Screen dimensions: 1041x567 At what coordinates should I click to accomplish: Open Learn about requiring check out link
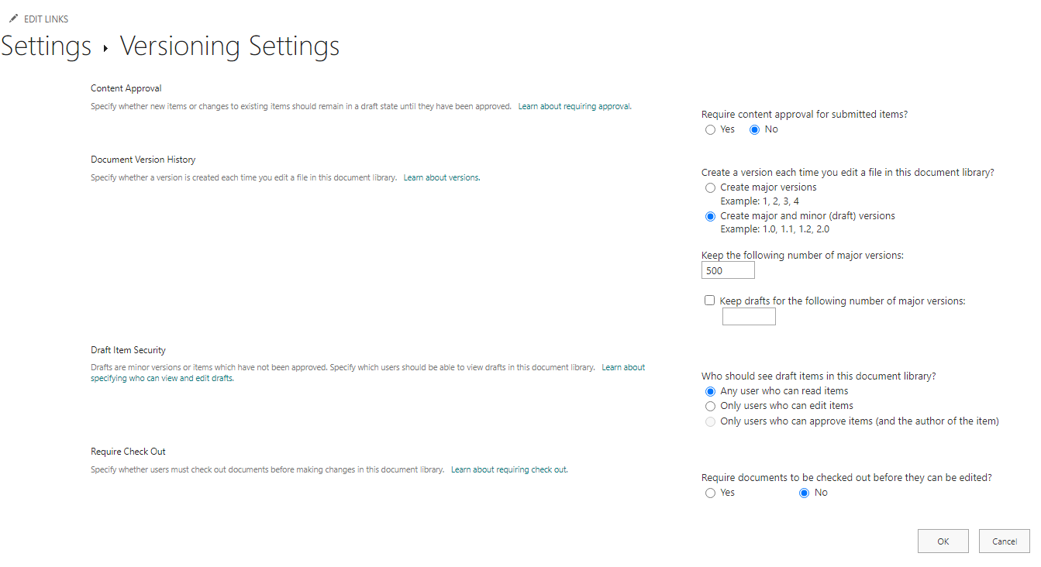click(509, 469)
